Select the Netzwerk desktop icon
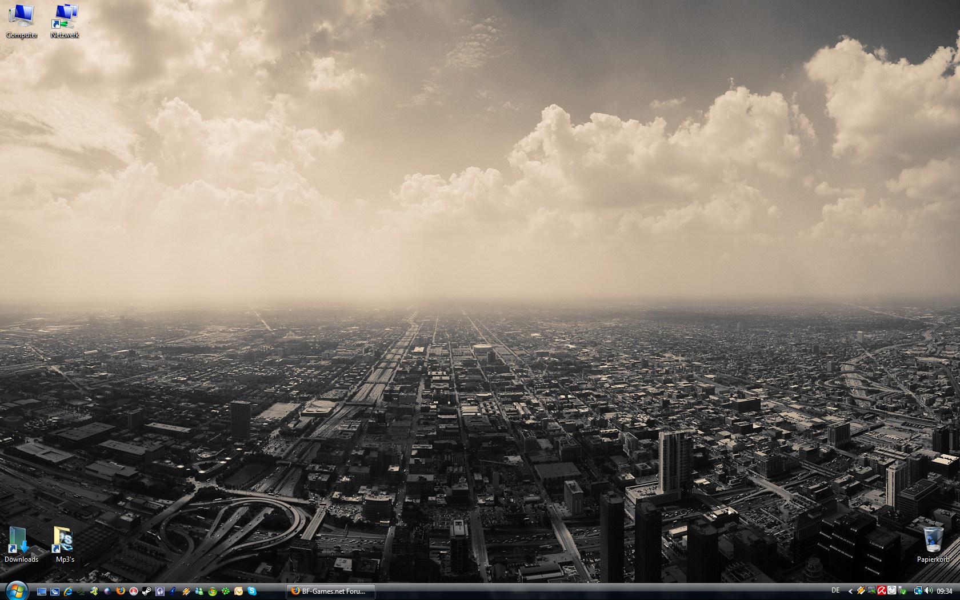Screen dimensions: 960x600 (x=65, y=21)
